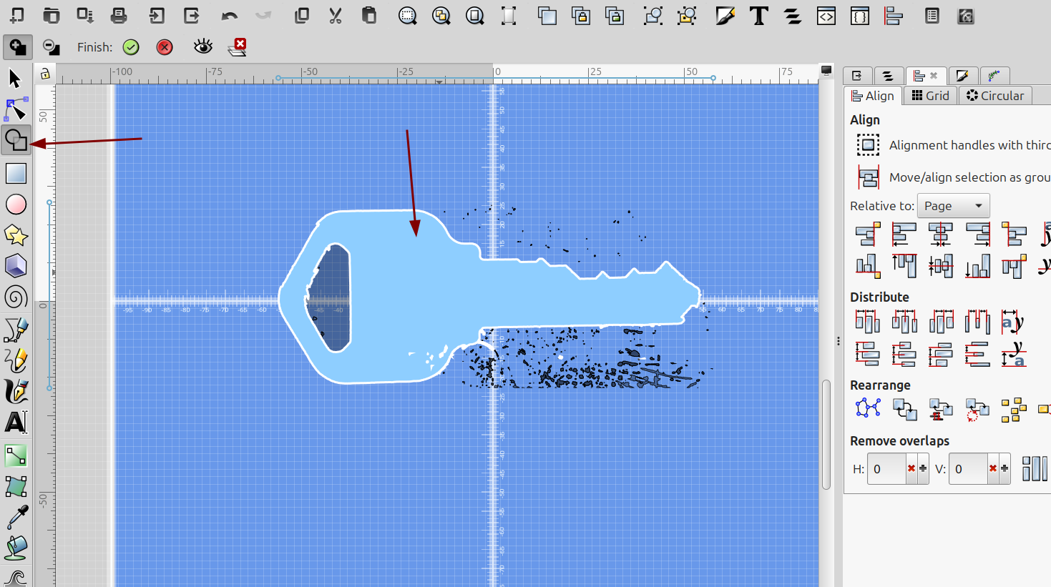This screenshot has width=1051, height=587.
Task: Increase horizontal overlap H value
Action: click(x=923, y=469)
